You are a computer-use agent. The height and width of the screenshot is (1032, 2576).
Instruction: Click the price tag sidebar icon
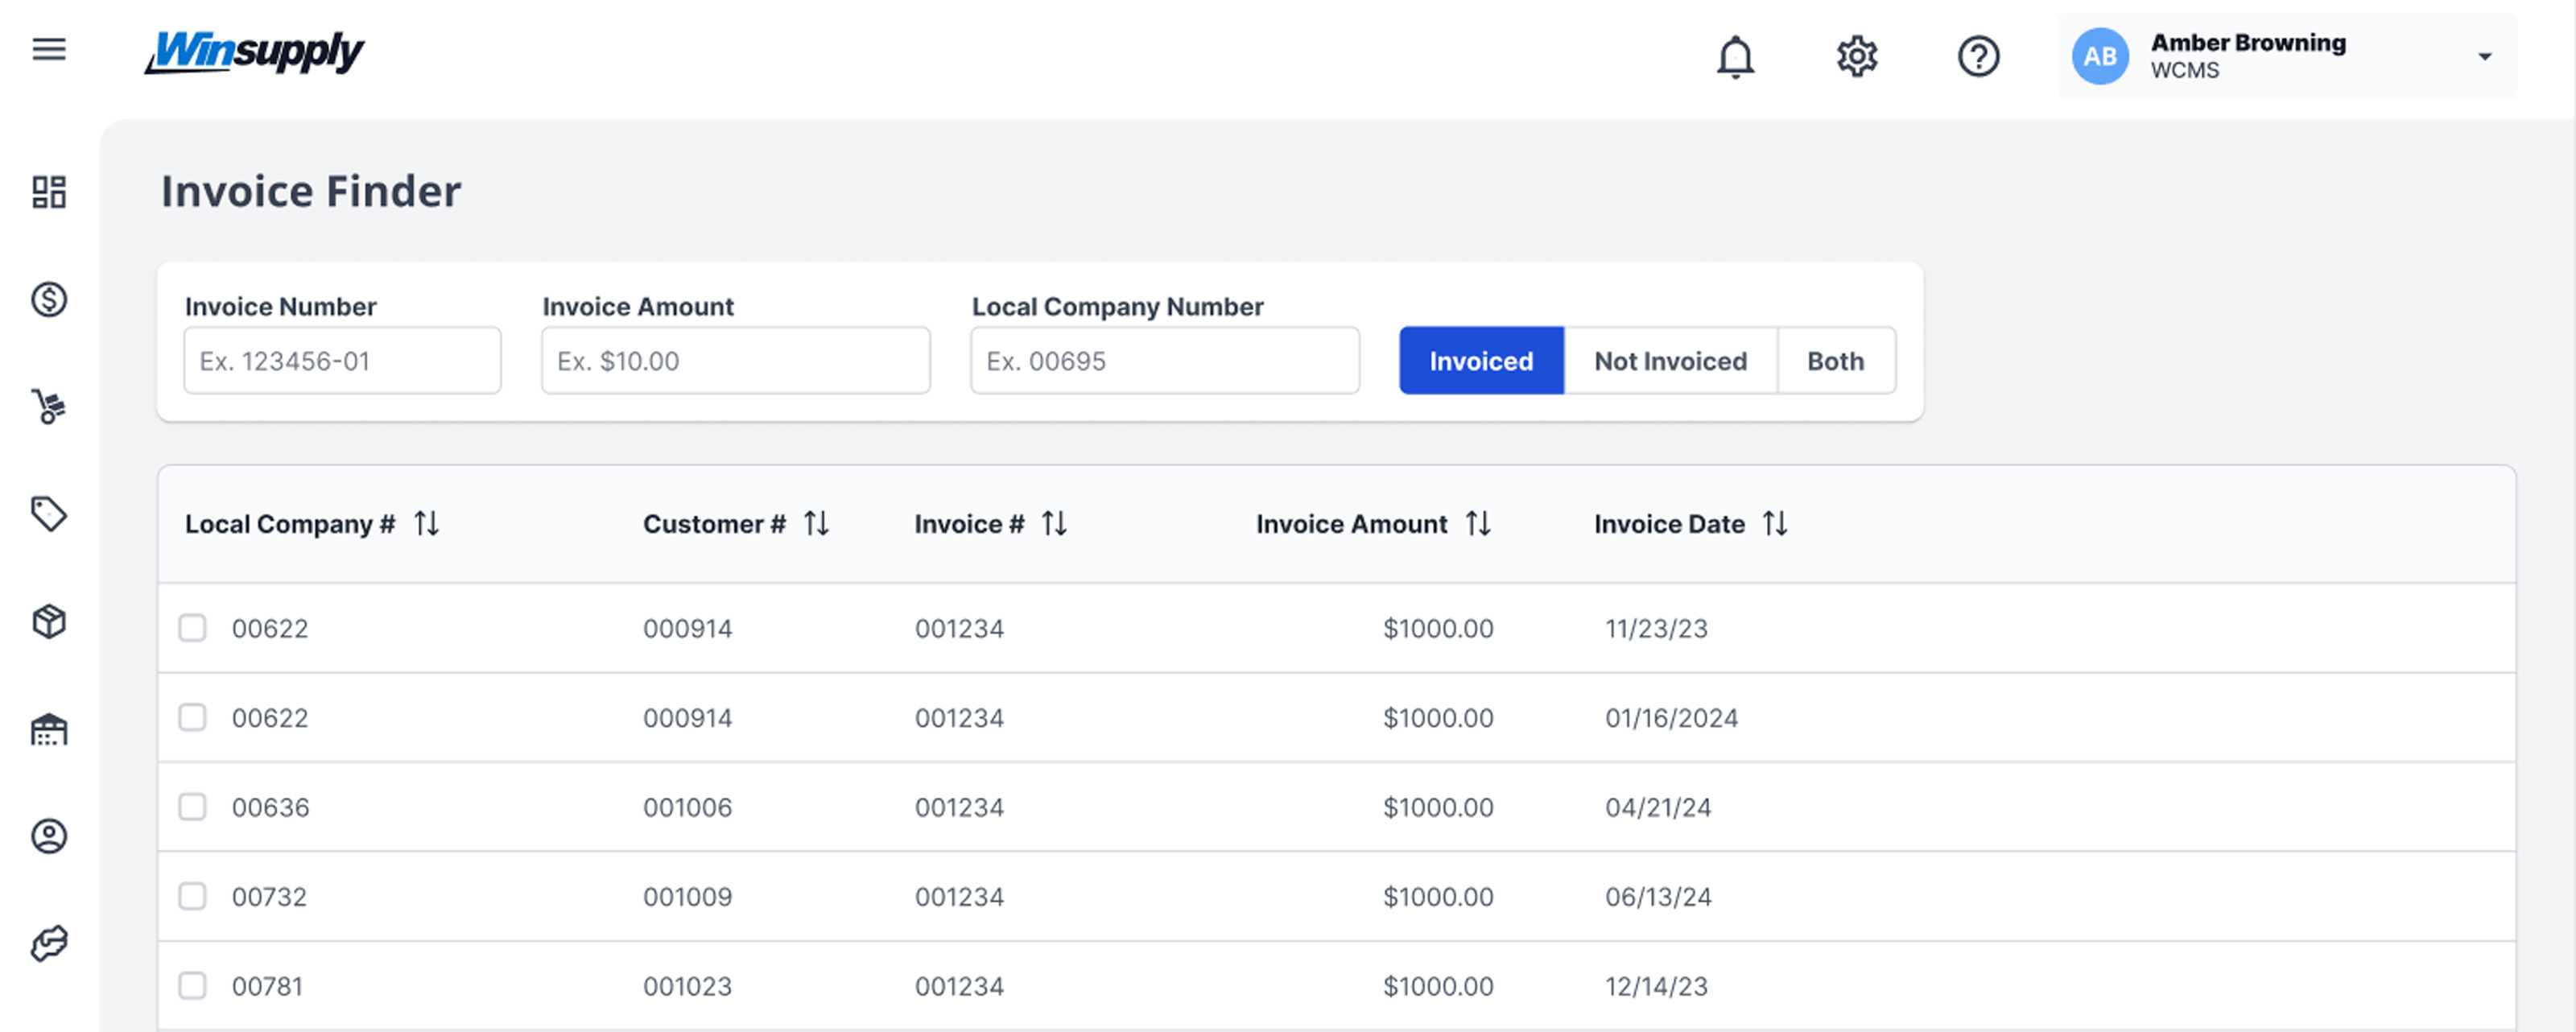pos(48,514)
